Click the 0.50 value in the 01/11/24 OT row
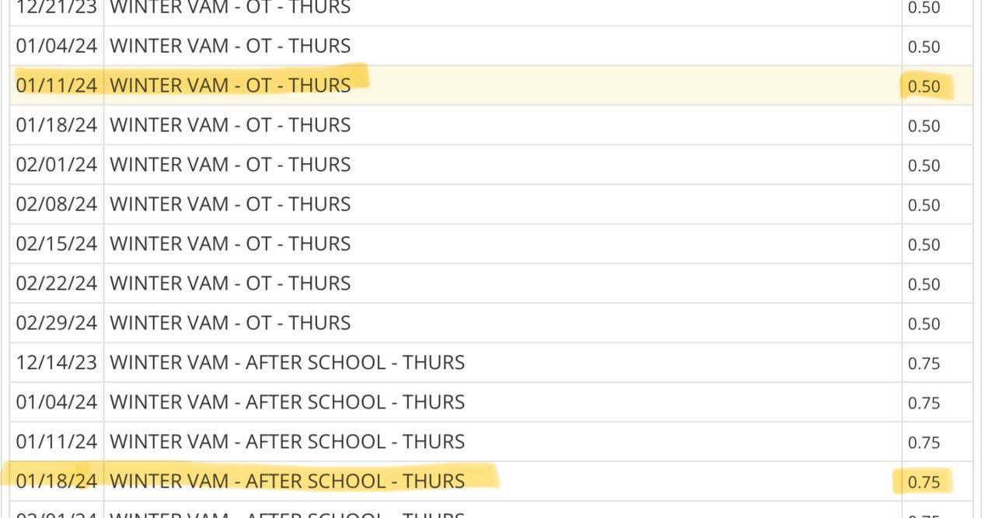The image size is (995, 518). [x=923, y=86]
